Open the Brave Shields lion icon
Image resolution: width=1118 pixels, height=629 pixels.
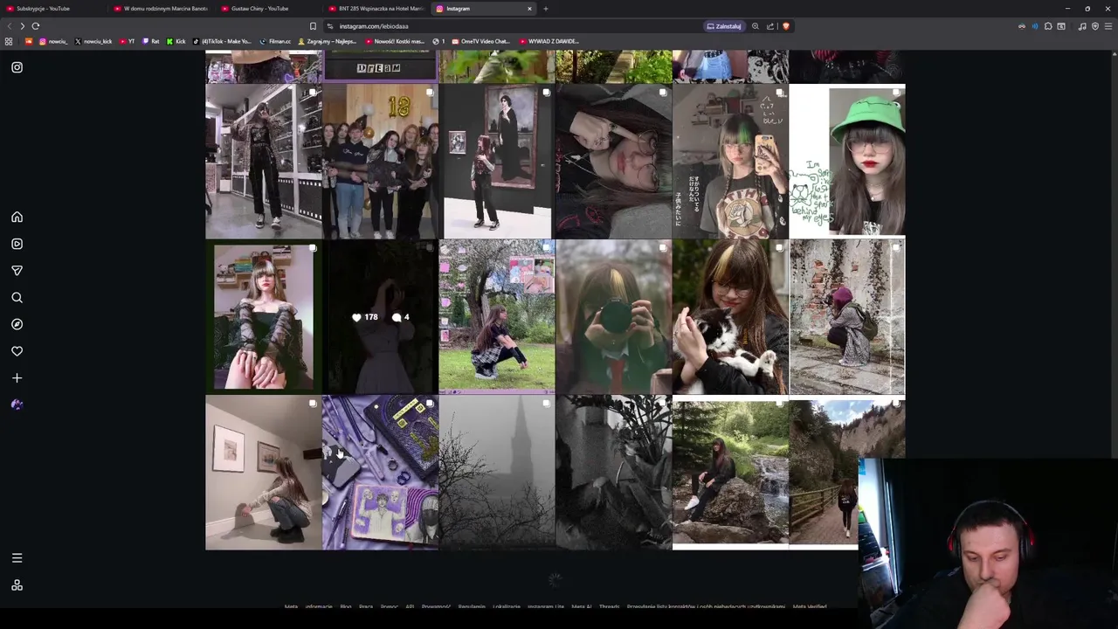786,26
